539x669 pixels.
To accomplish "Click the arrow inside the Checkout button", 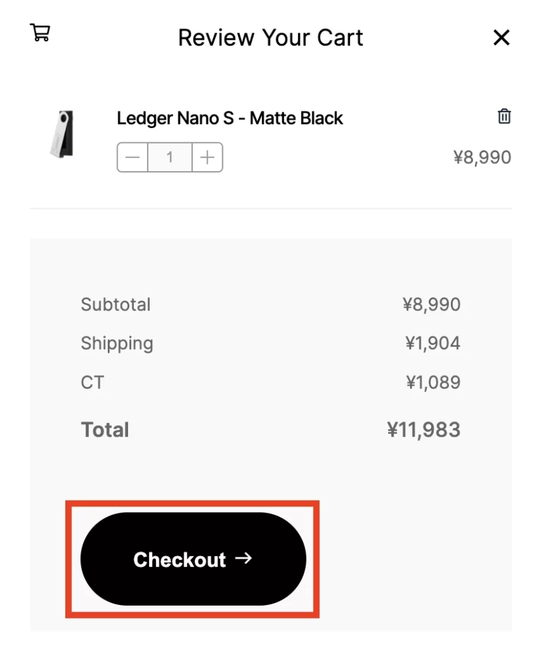I will click(244, 558).
